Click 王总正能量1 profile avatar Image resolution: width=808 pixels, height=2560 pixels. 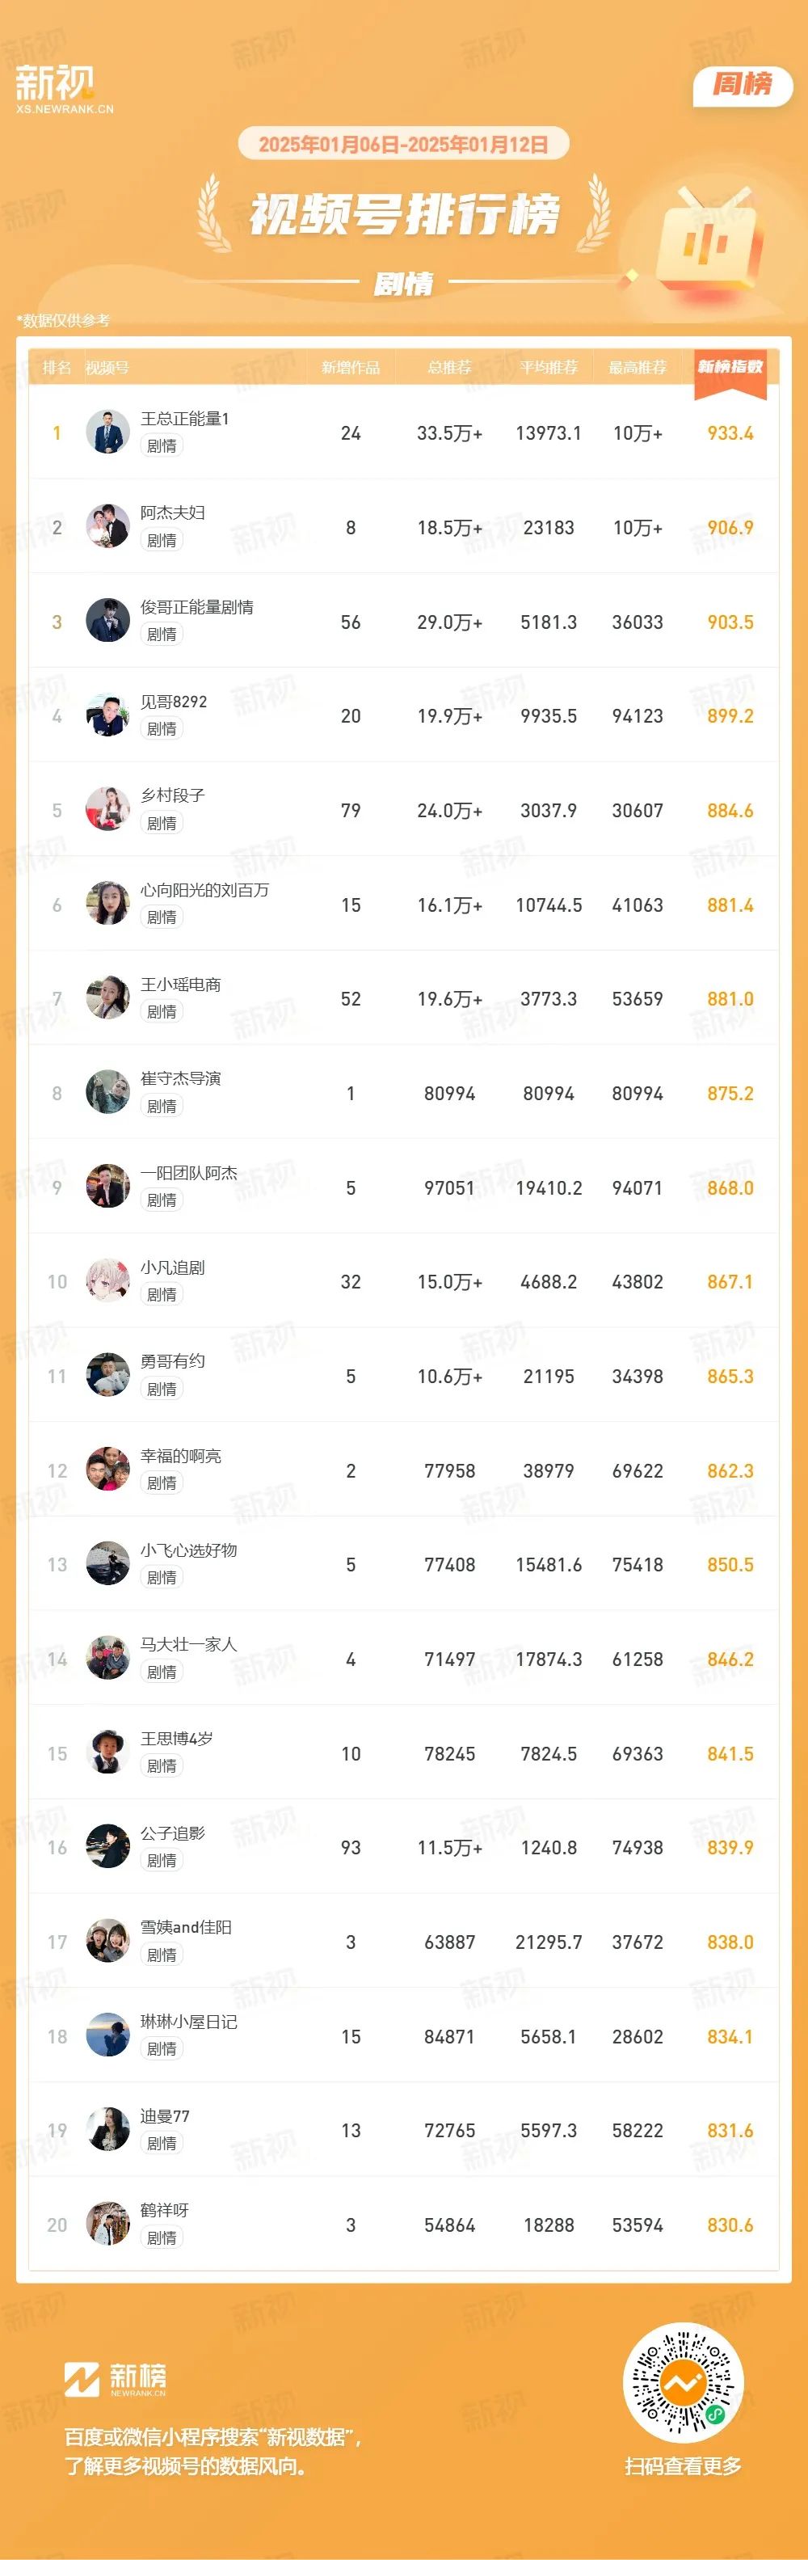pyautogui.click(x=107, y=432)
